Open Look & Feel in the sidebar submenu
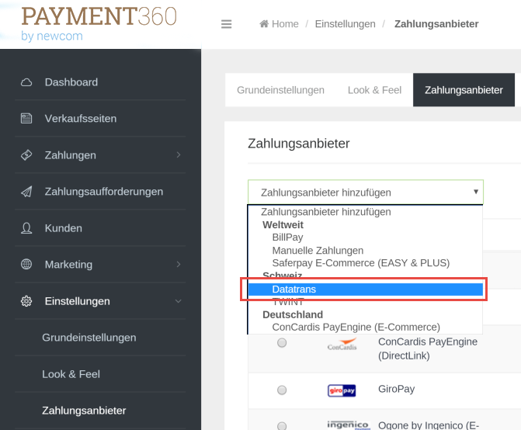 click(x=71, y=374)
